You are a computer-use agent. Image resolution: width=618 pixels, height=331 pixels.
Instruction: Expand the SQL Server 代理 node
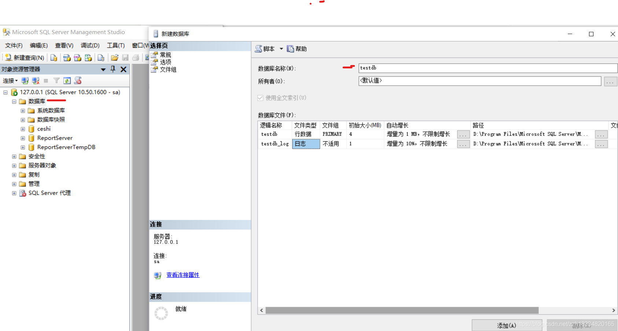(14, 193)
